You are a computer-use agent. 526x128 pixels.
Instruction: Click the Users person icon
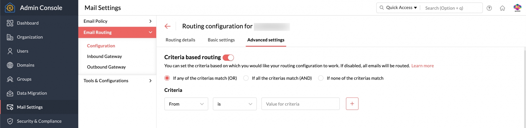click(x=10, y=51)
